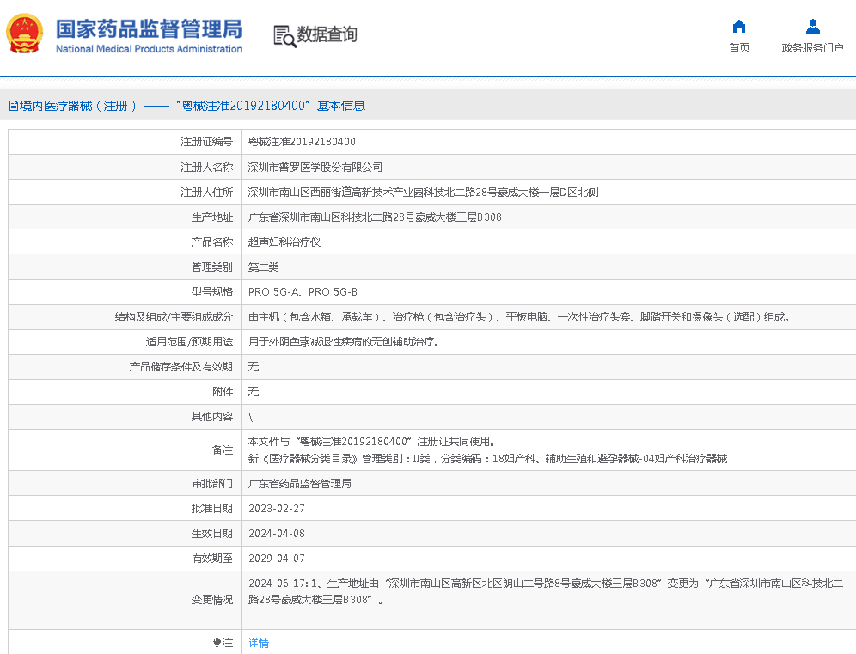856x654 pixels.
Task: Click the 政务服务门户 text label
Action: (x=812, y=48)
